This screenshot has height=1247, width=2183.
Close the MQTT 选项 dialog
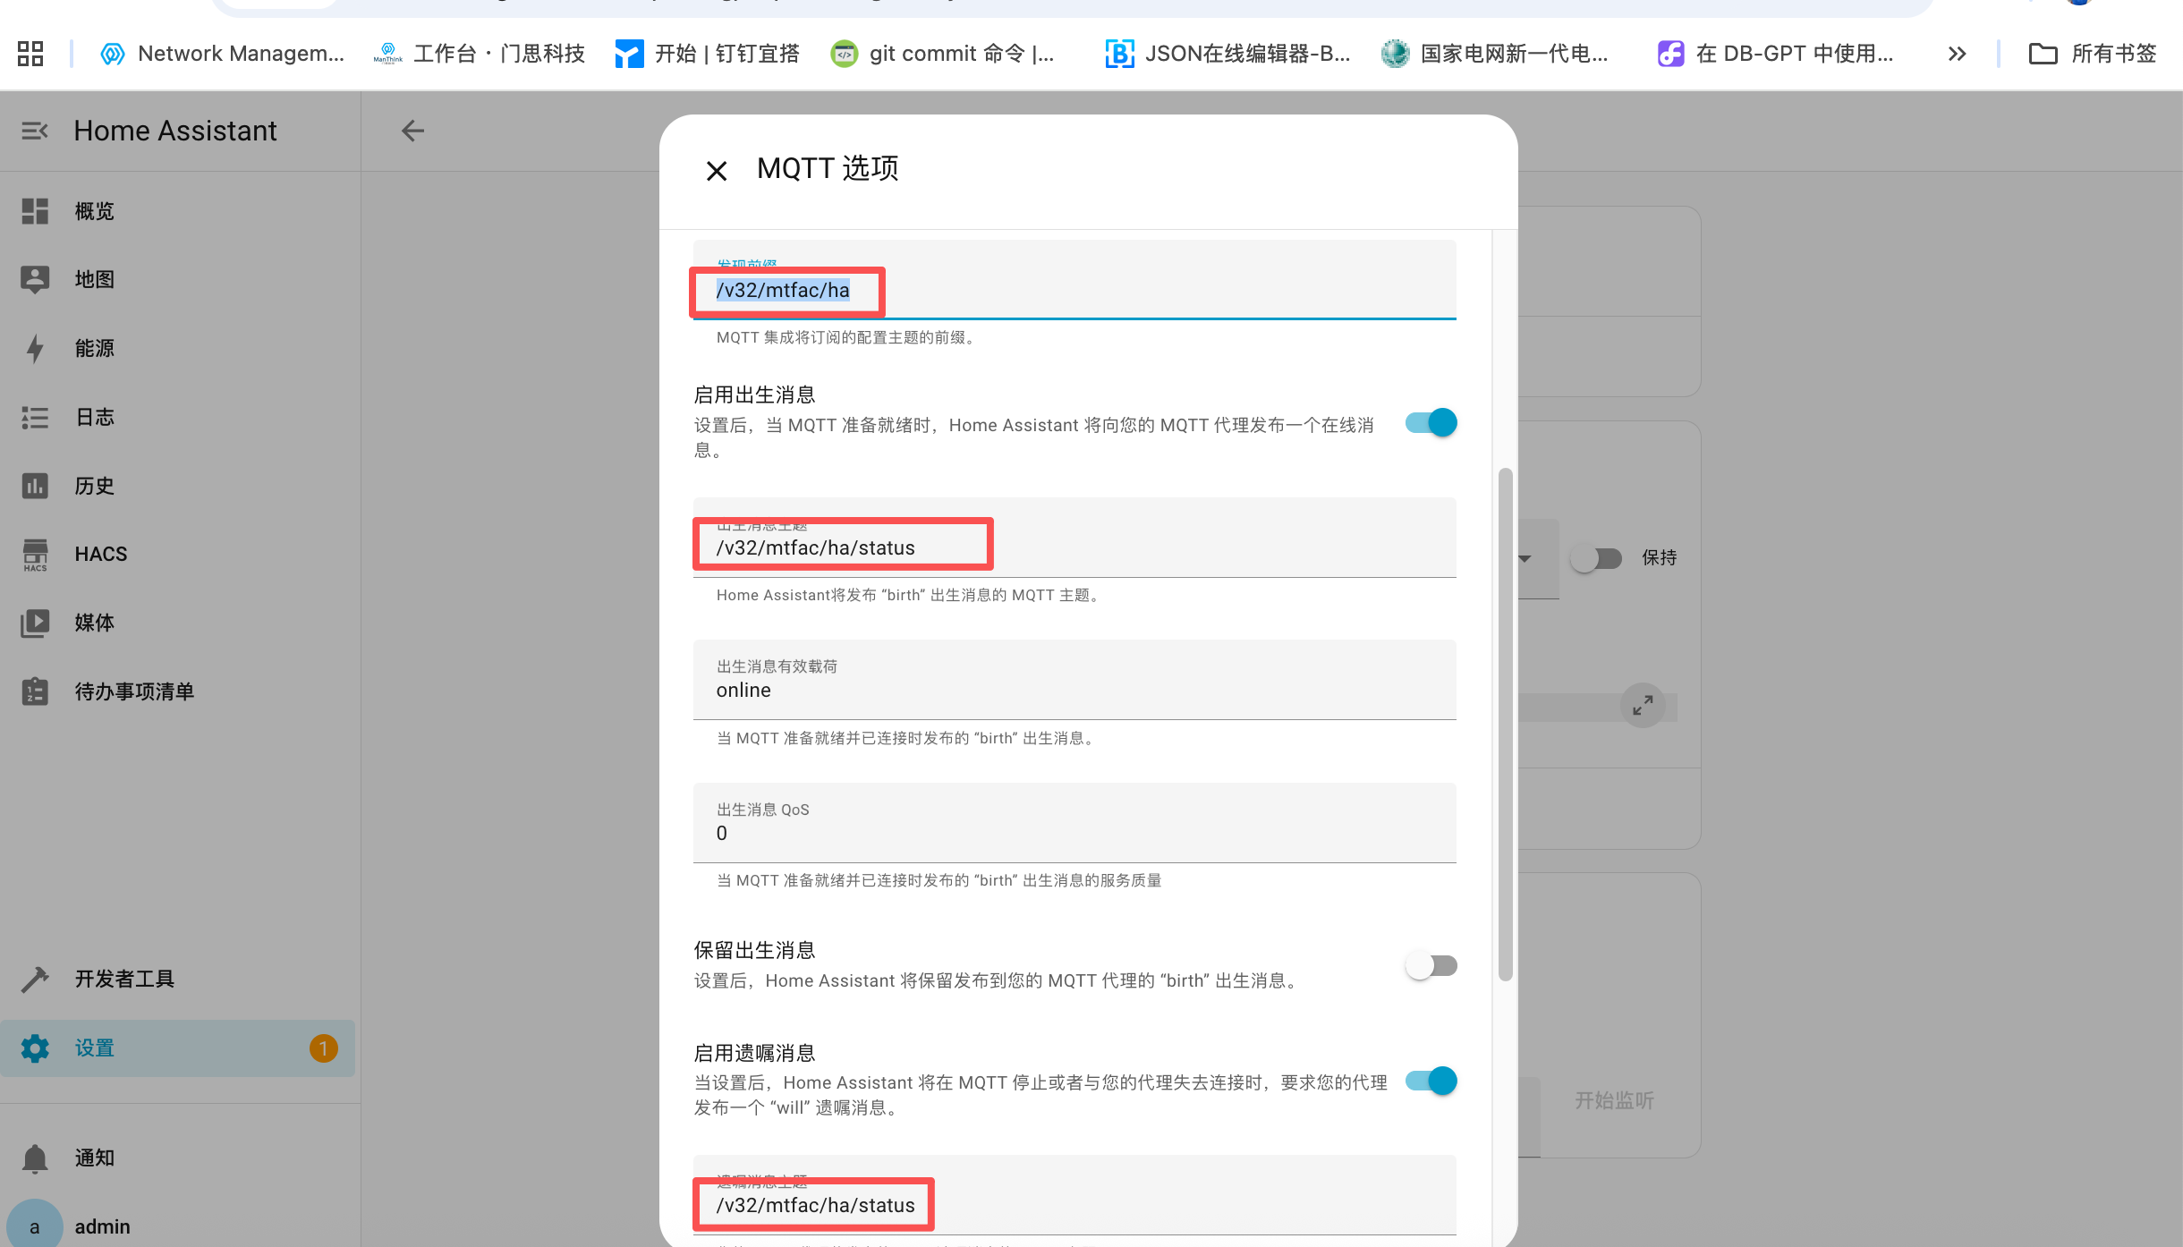click(x=717, y=170)
